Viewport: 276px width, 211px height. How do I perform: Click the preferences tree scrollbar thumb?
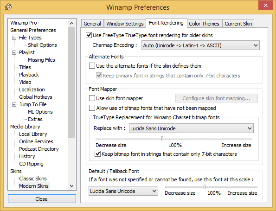[x=71, y=83]
